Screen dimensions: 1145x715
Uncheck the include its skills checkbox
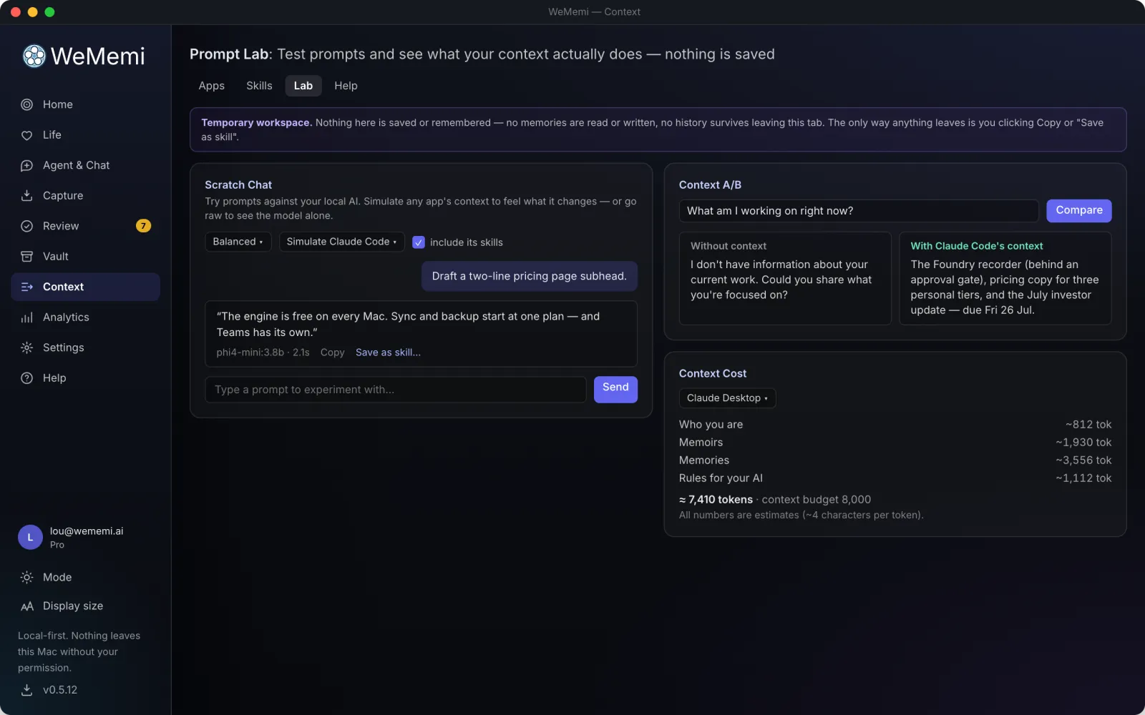[x=419, y=242]
